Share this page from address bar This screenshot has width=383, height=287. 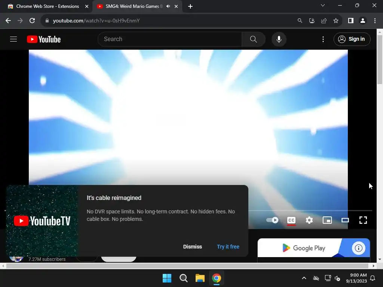324,21
